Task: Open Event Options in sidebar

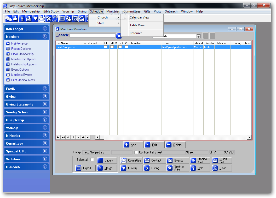Action: 20,70
